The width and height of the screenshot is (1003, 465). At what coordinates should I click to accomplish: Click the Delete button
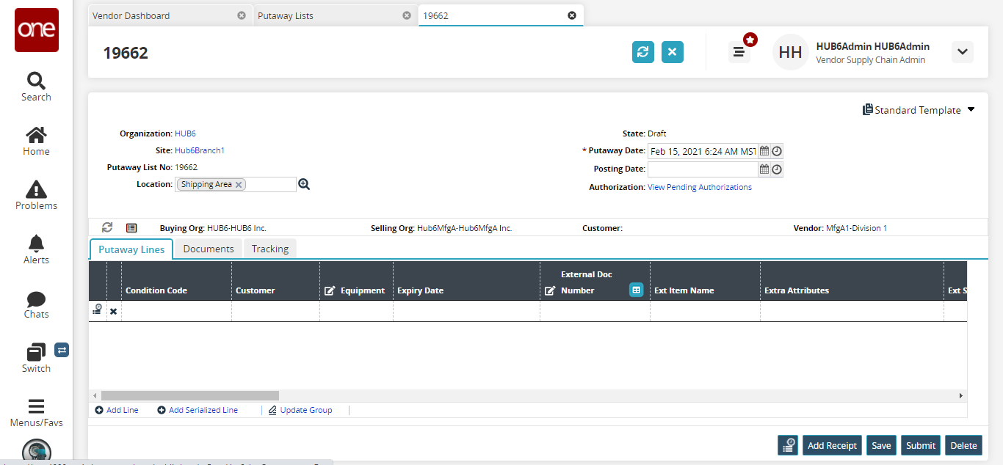[963, 445]
